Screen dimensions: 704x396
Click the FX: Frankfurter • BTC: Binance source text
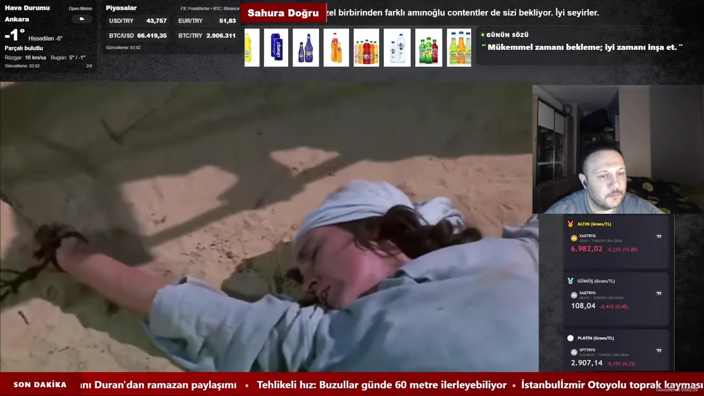click(210, 9)
